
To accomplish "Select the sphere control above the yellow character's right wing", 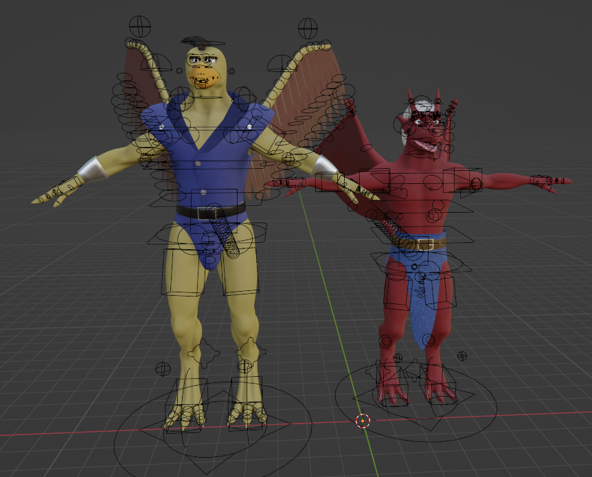I will (x=307, y=29).
